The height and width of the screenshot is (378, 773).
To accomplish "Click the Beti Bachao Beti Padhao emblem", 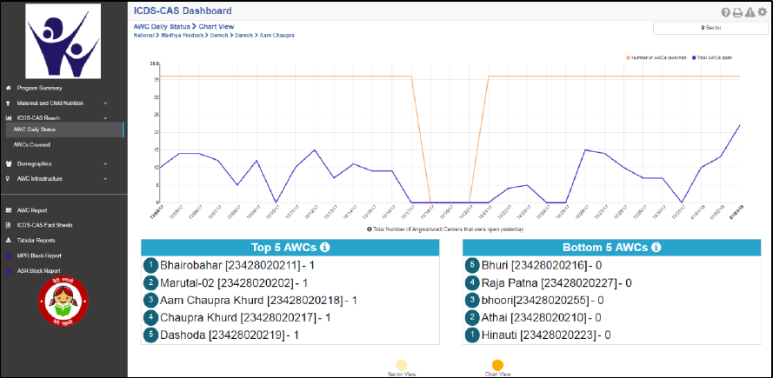I will (x=63, y=302).
